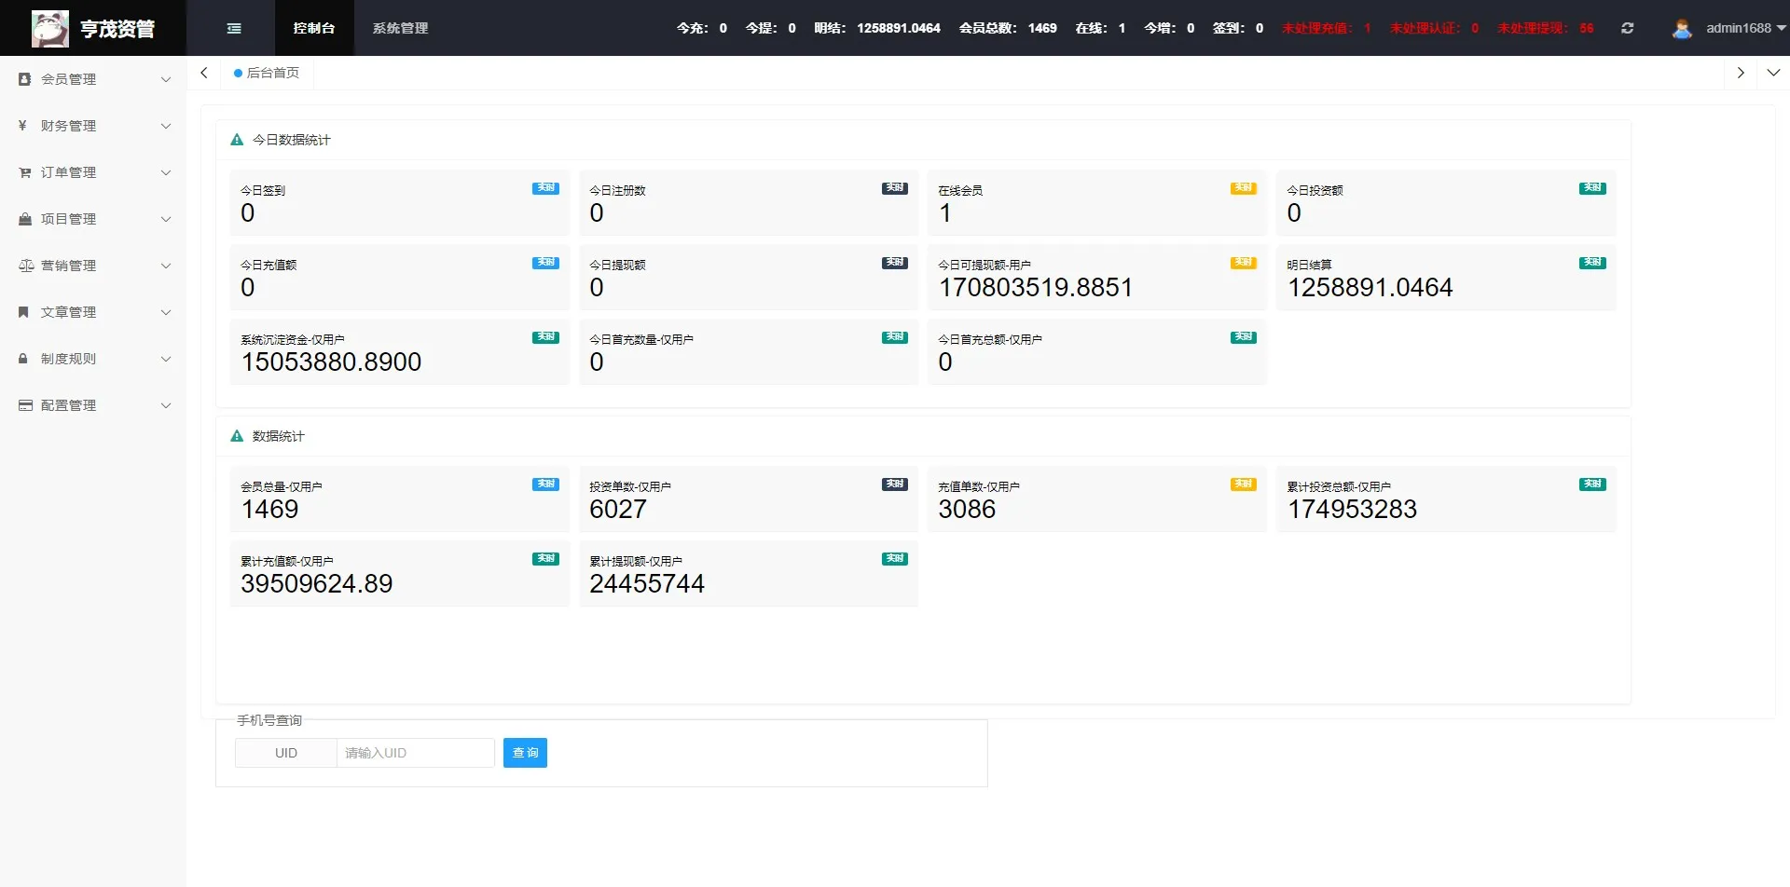The image size is (1790, 887).
Task: Expand the 会员管理 sidebar menu
Action: pos(93,79)
